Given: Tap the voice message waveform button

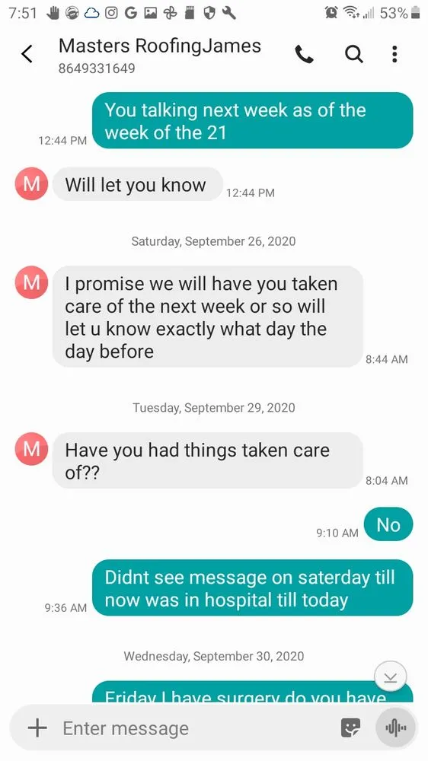Looking at the screenshot, I should coord(395,728).
